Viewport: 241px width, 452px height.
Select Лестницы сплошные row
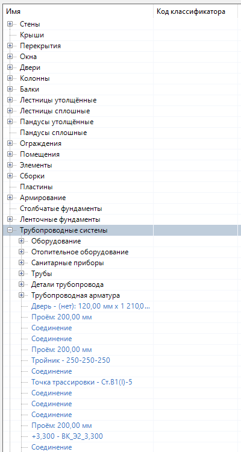pos(55,111)
